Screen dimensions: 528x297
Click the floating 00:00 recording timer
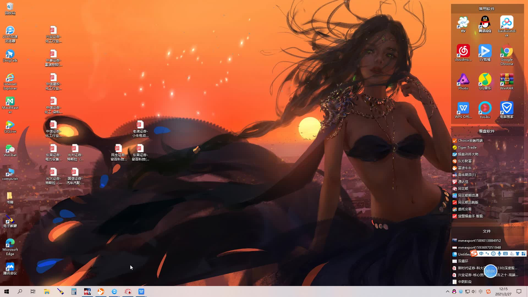point(490,271)
